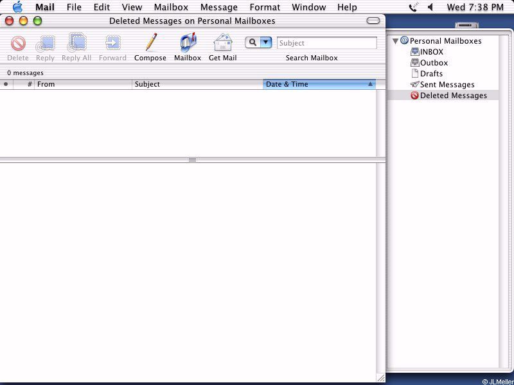The image size is (514, 385).
Task: Toggle the Mailbox drawer icon
Action: click(x=188, y=42)
